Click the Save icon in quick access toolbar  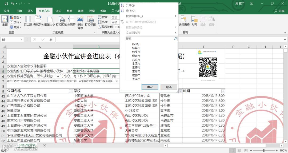tap(6, 3)
